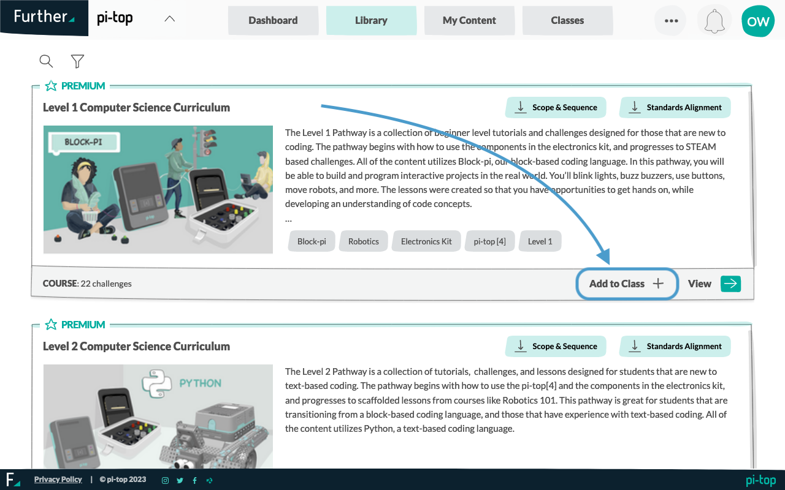Open the filter funnel icon
Screen dimensions: 785x490
(77, 61)
